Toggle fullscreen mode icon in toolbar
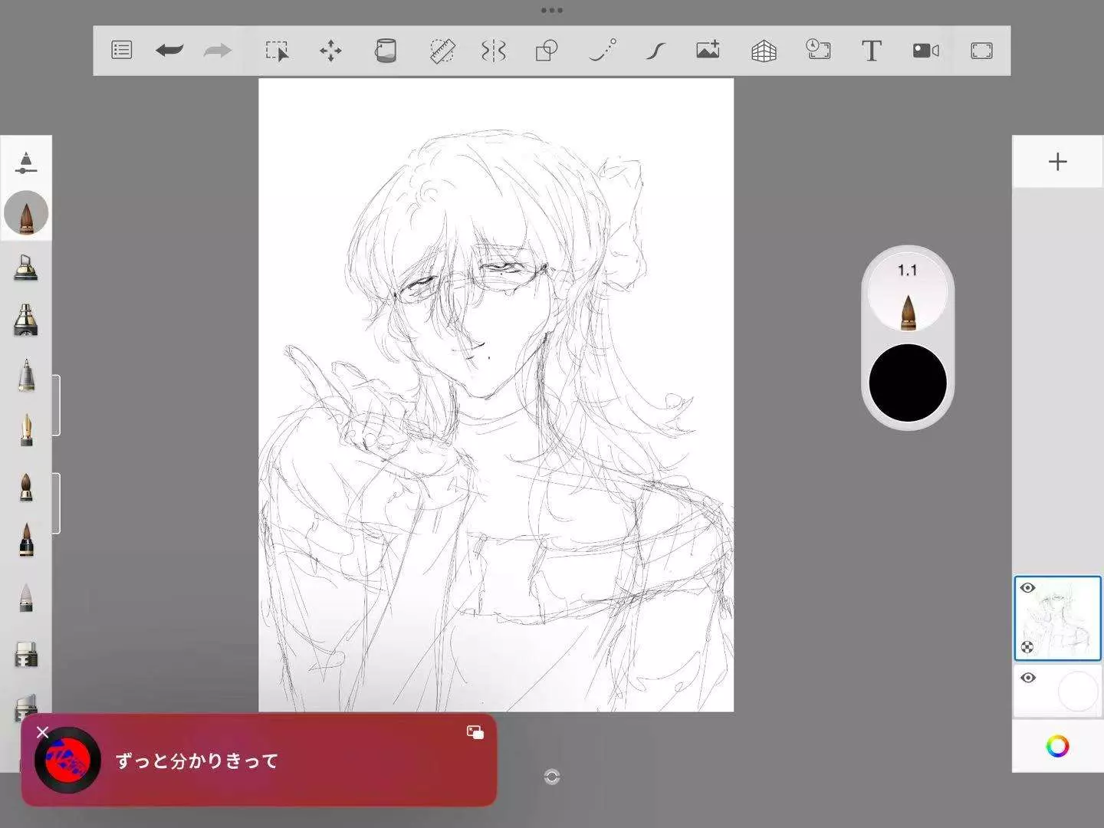Viewport: 1104px width, 828px height. pyautogui.click(x=981, y=51)
